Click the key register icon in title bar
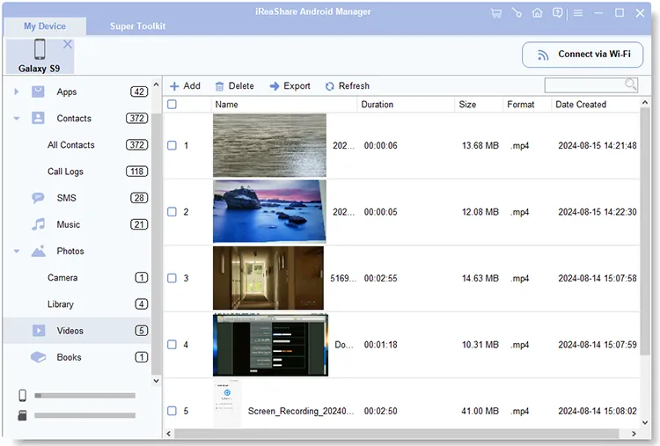Viewport: 660px width, 446px height. click(517, 13)
